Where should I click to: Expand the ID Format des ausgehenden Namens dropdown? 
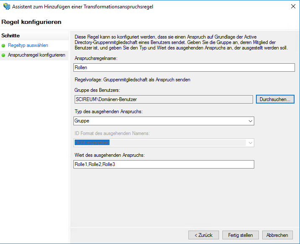pos(164,143)
